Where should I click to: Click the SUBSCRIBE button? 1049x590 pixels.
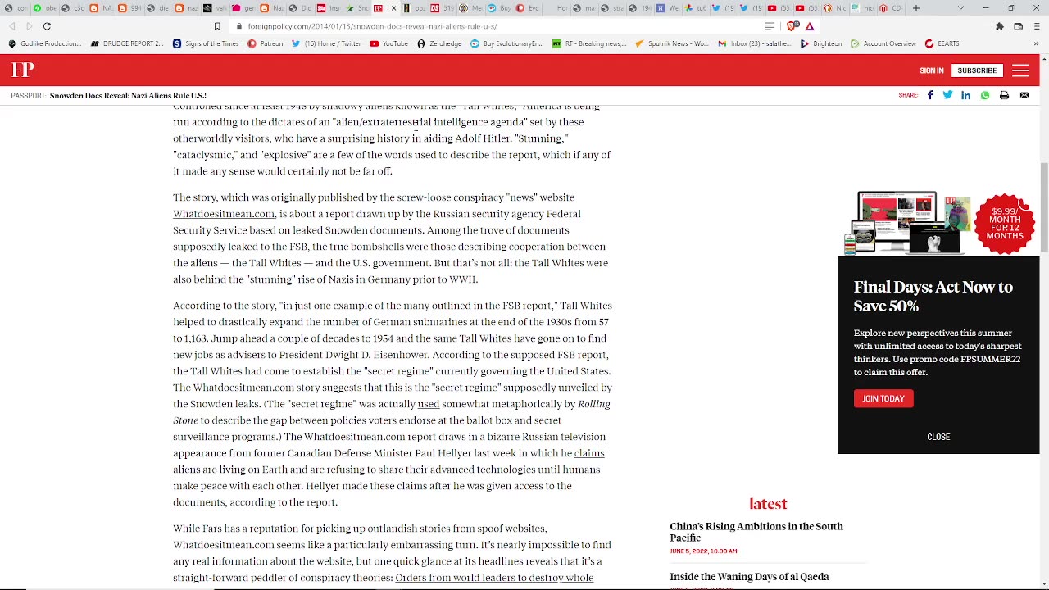(x=977, y=70)
